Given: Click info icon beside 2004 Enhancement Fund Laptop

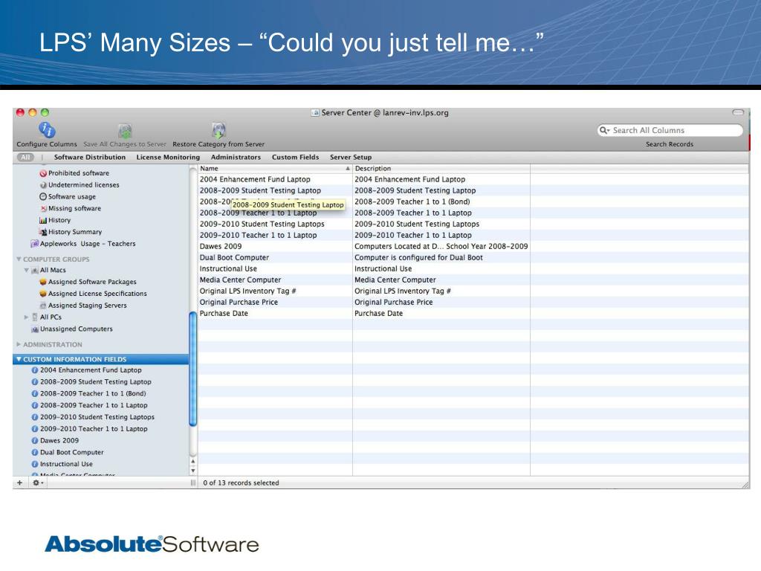Looking at the screenshot, I should click(35, 370).
